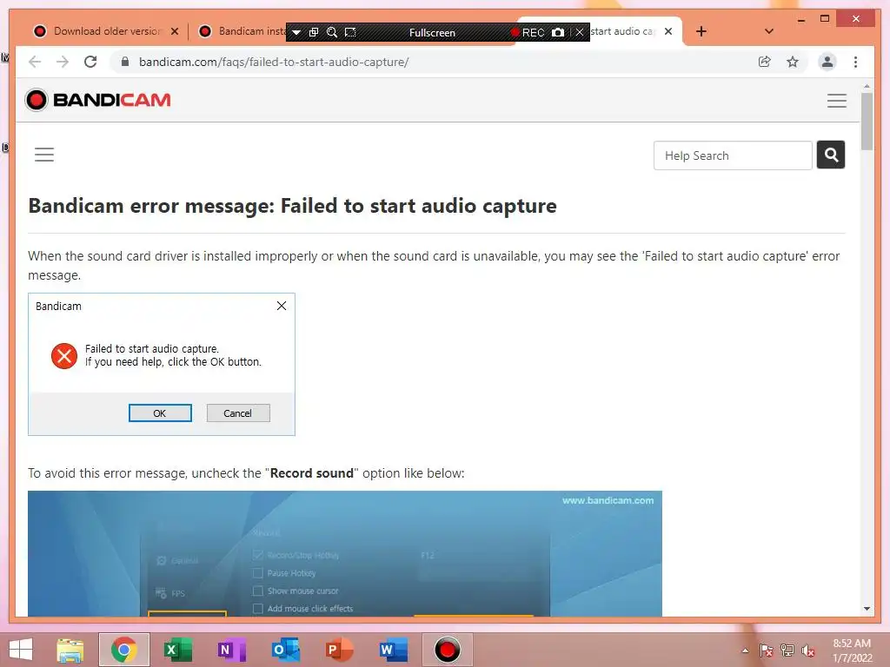Click the magnifier find-window icon in Bandicam bar
890x667 pixels.
pos(332,32)
